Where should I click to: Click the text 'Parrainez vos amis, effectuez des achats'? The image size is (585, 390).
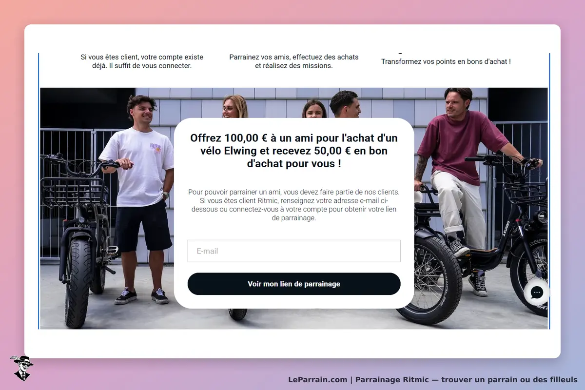pos(294,57)
